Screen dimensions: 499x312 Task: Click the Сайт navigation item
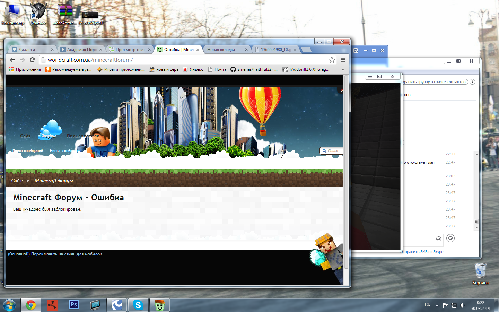[x=25, y=136]
